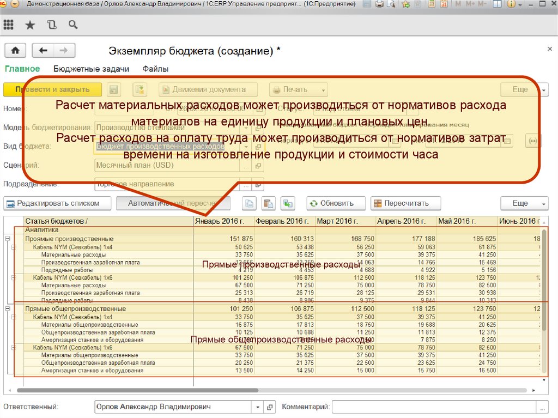Screen dimensions: 558x418
Task: Open the calendar icon in the title bar
Action: [x=443, y=4]
